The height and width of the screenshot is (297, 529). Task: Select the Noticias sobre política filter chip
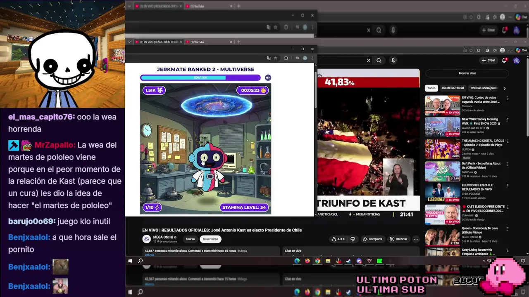click(484, 88)
